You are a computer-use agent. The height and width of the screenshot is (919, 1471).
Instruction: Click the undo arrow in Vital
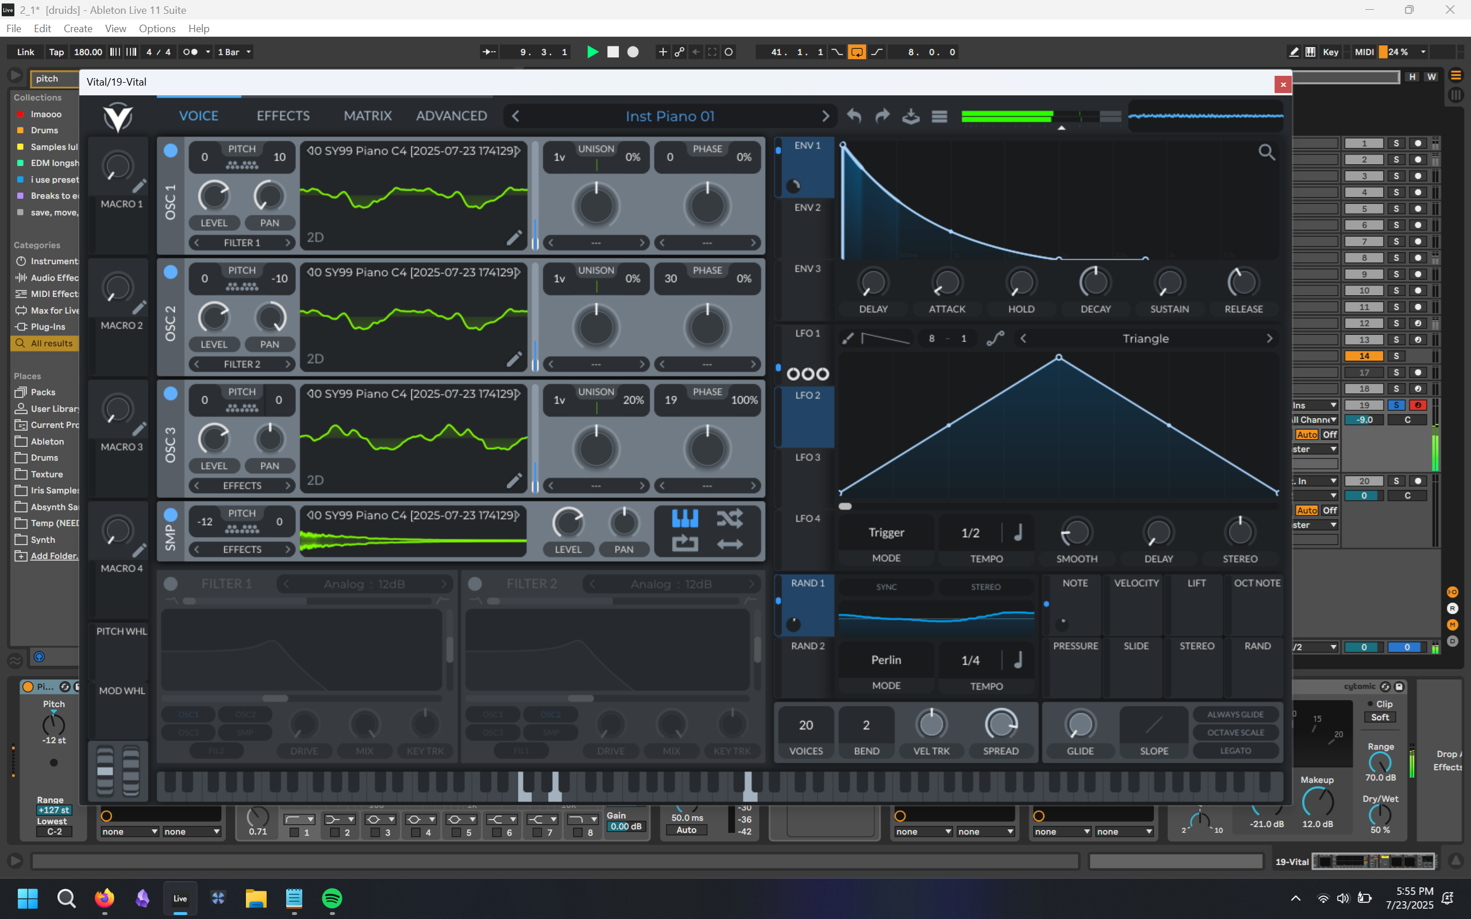point(854,115)
